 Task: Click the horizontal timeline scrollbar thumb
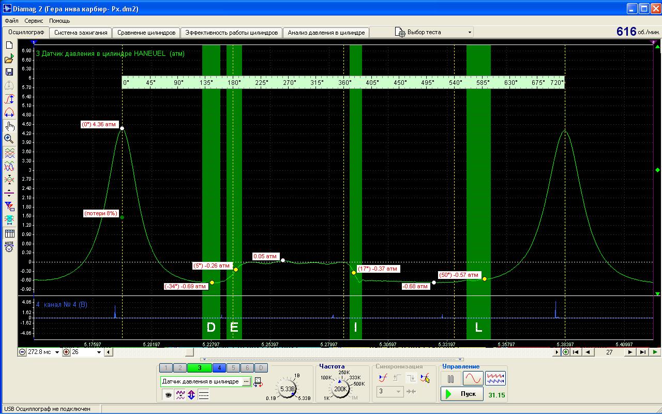coord(190,352)
